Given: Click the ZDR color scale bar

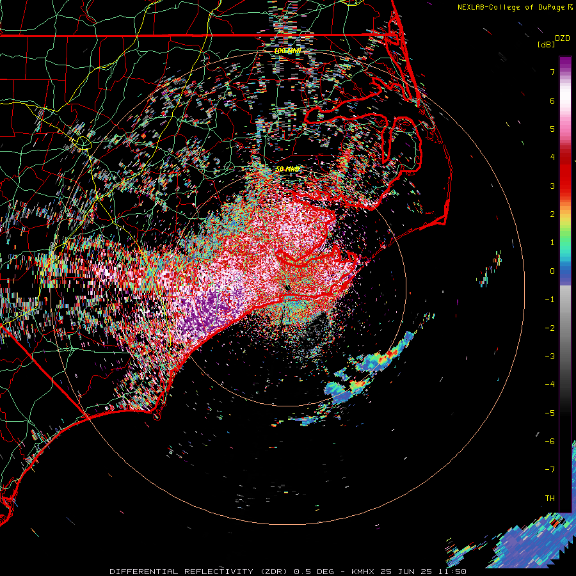Looking at the screenshot, I should [x=565, y=284].
